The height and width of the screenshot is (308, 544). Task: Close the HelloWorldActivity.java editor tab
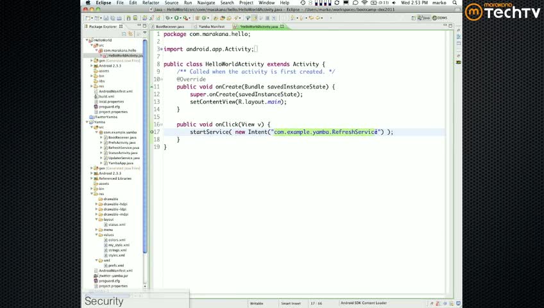[282, 26]
